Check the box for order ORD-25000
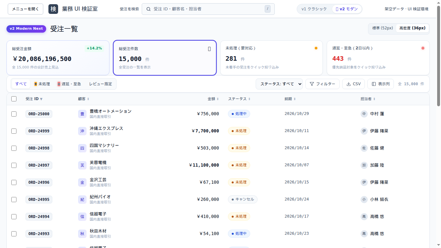Image resolution: width=441 pixels, height=248 pixels. pos(14,114)
